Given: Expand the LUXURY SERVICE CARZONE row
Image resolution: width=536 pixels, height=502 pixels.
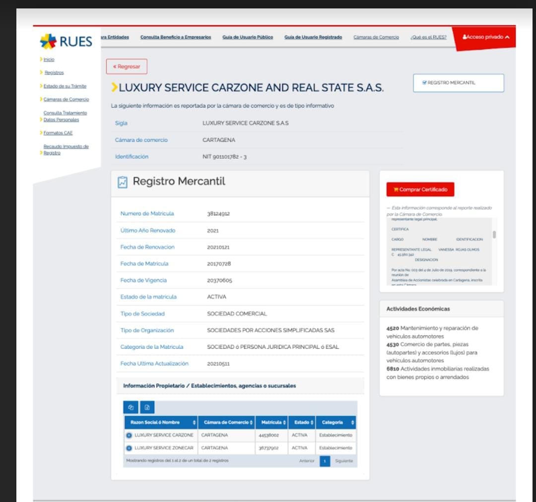Looking at the screenshot, I should [x=129, y=435].
